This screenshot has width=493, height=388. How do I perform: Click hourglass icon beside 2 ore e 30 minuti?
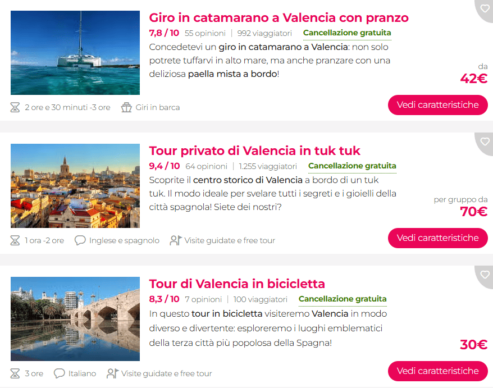(x=15, y=108)
